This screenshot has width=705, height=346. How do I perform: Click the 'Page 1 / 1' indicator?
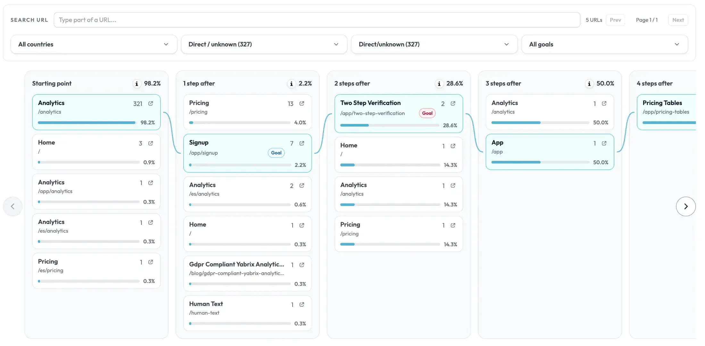click(x=647, y=20)
